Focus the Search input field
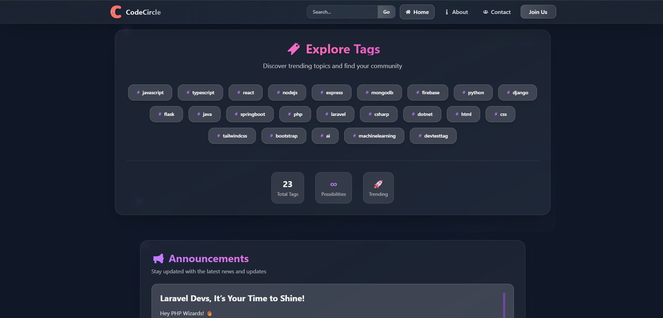This screenshot has width=663, height=318. [342, 12]
